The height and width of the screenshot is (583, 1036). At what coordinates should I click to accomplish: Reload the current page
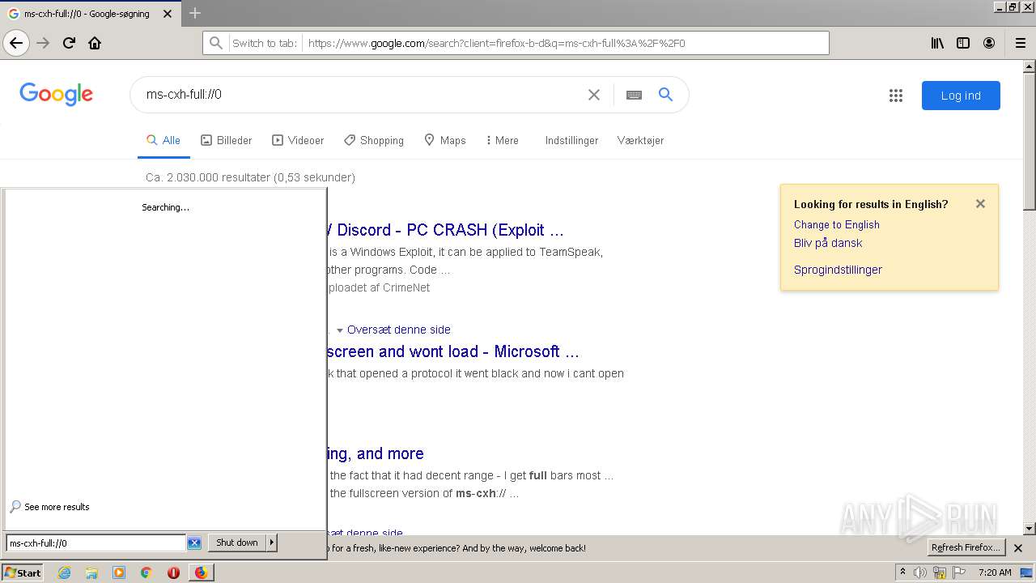[70, 43]
